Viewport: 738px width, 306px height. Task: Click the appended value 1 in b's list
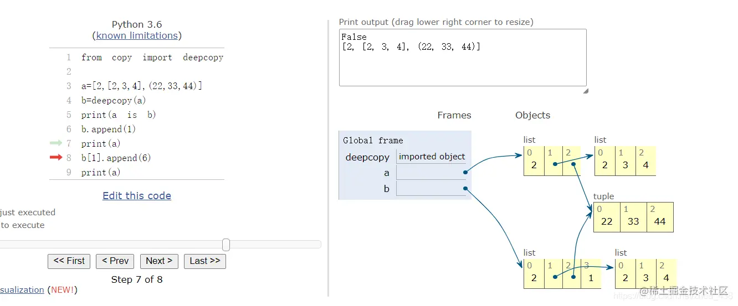(591, 278)
